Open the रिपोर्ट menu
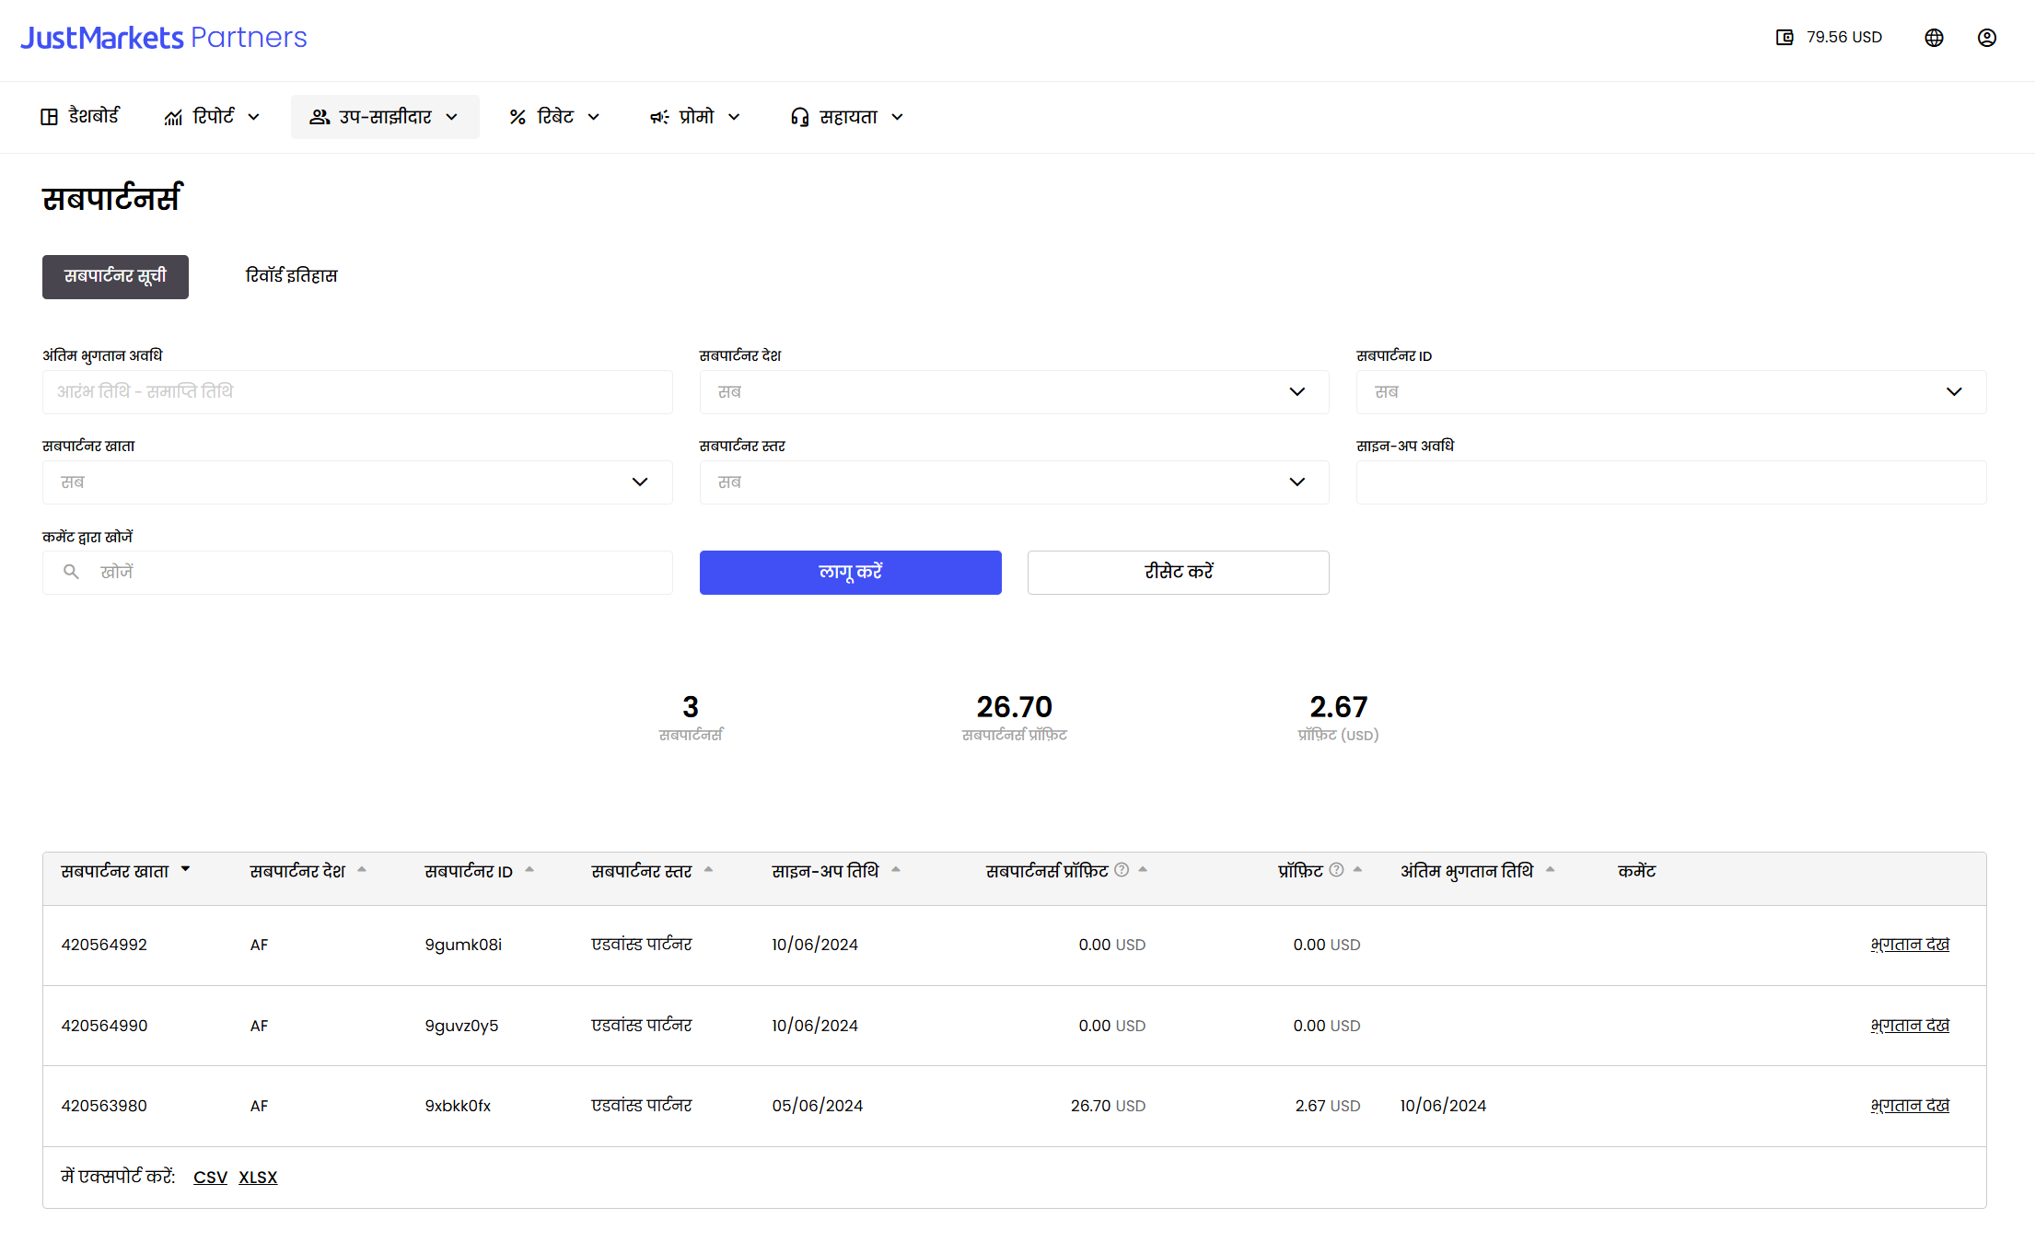 213,117
